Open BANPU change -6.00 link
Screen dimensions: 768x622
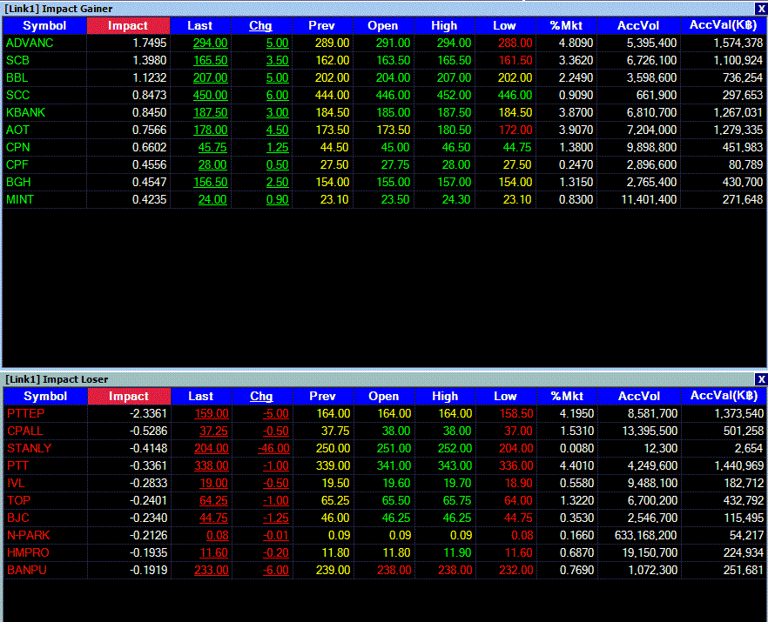(x=276, y=571)
